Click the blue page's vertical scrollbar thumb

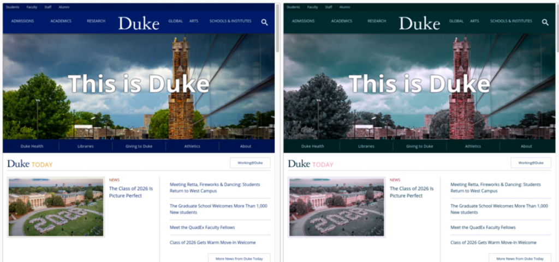click(x=277, y=28)
